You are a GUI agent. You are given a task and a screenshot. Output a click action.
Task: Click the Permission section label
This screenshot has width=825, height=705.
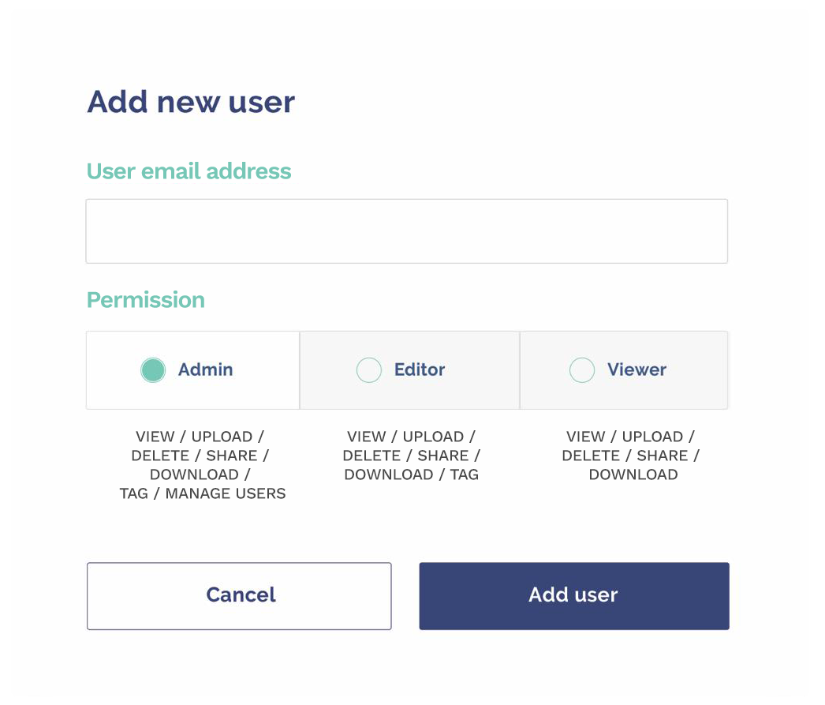coord(145,300)
